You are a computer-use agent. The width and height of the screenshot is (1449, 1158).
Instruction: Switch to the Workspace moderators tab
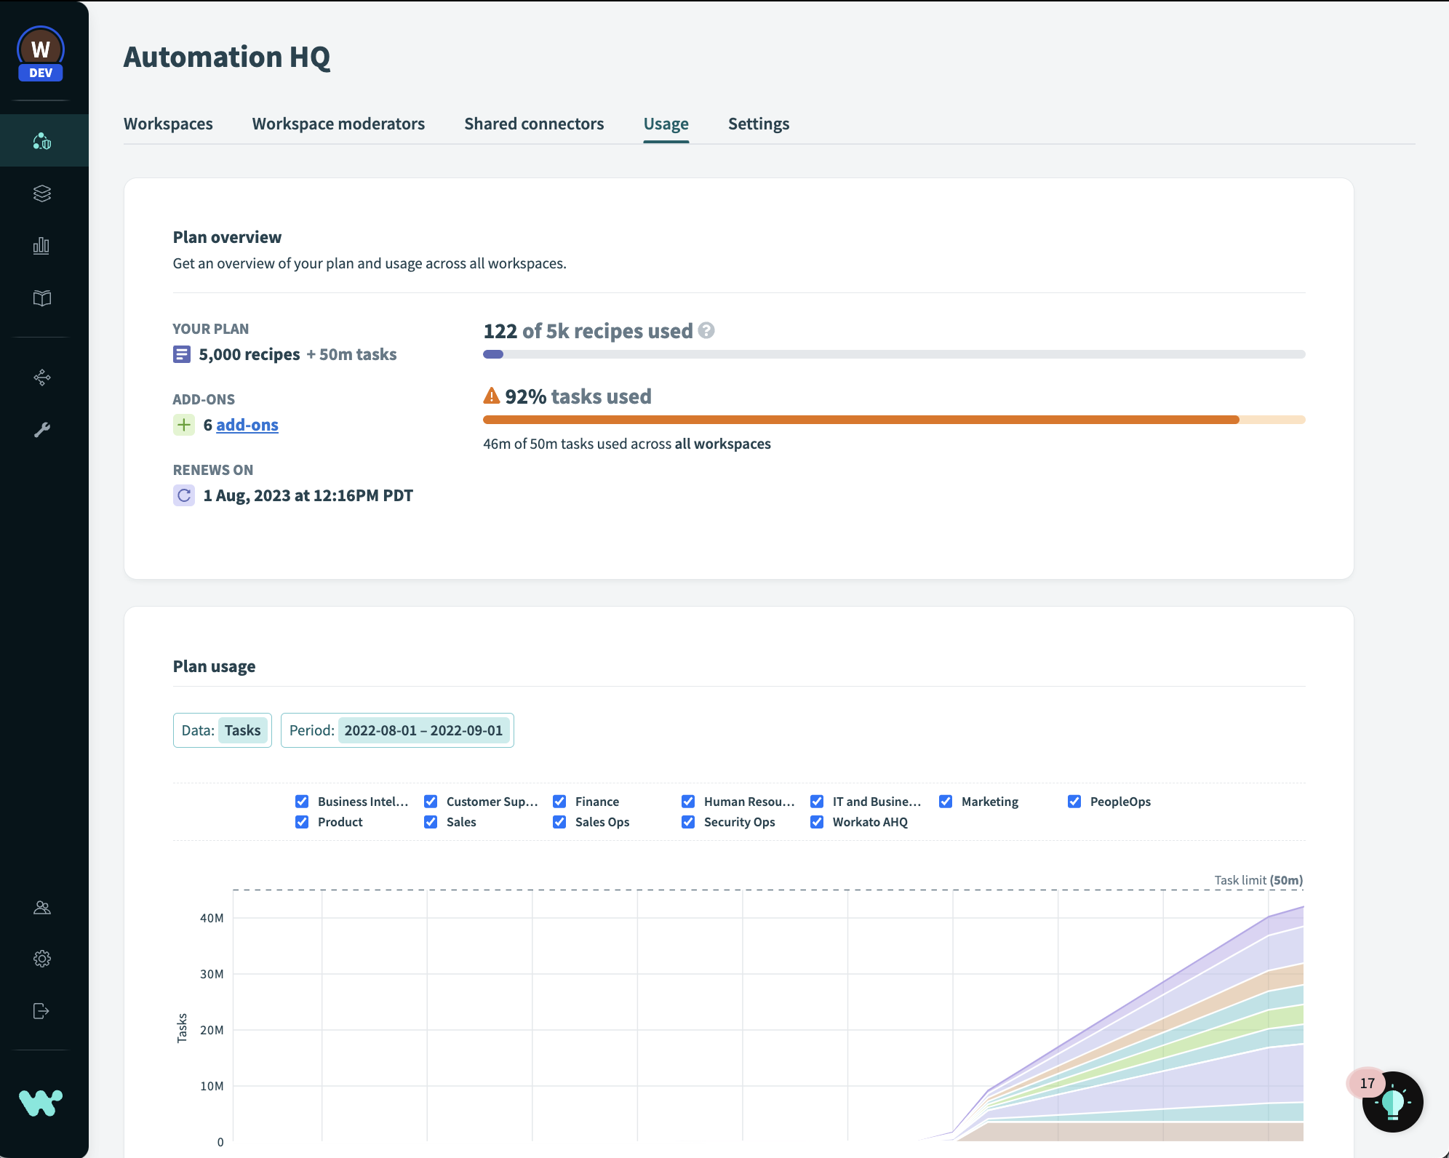(338, 124)
